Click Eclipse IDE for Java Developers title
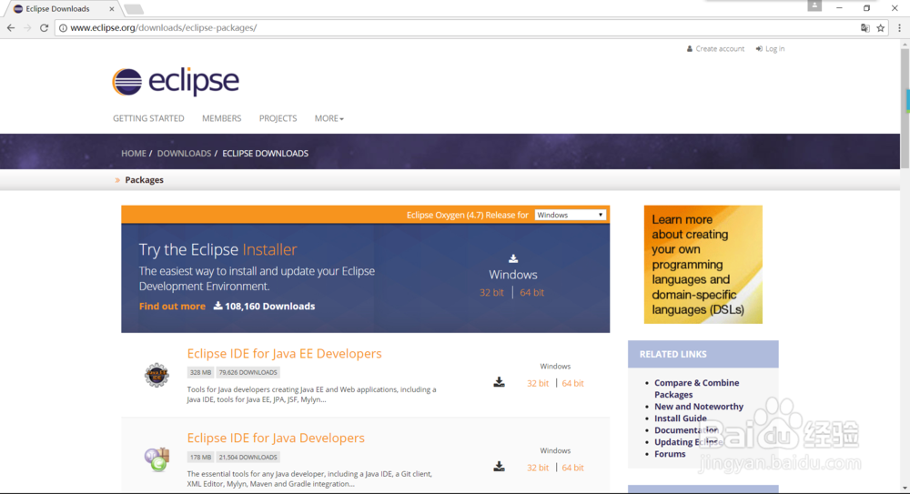The height and width of the screenshot is (494, 910). point(276,438)
